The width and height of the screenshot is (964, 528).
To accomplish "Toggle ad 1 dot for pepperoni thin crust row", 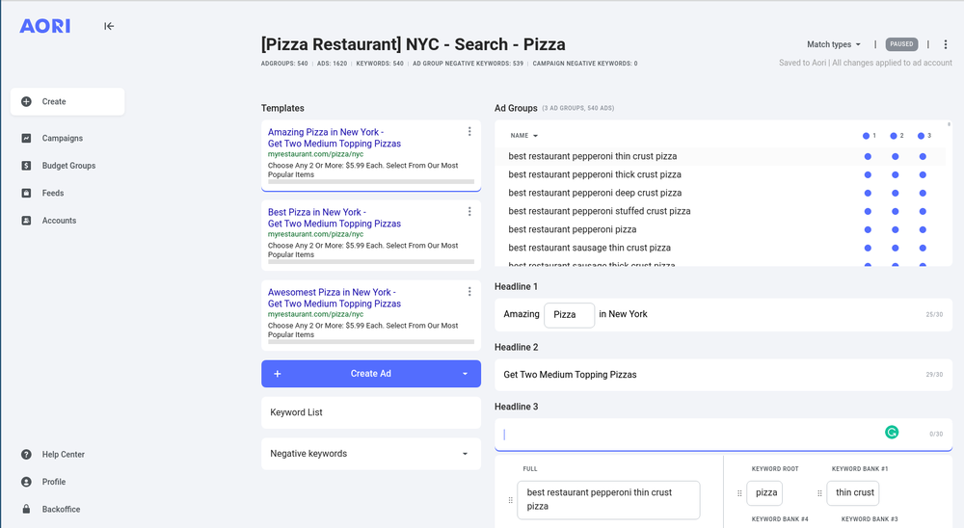I will [868, 156].
